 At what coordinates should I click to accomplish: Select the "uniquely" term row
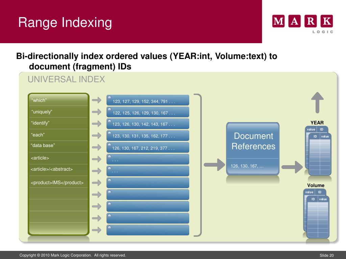(x=58, y=112)
